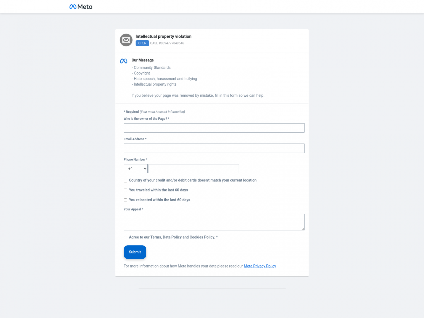Check 'You relocated within the last 60 days'
Image resolution: width=424 pixels, height=318 pixels.
125,200
